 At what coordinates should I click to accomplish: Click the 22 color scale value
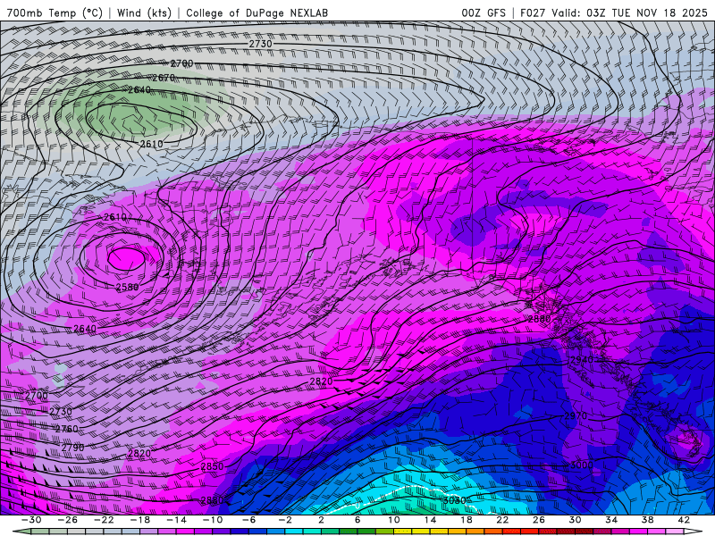pos(502,520)
